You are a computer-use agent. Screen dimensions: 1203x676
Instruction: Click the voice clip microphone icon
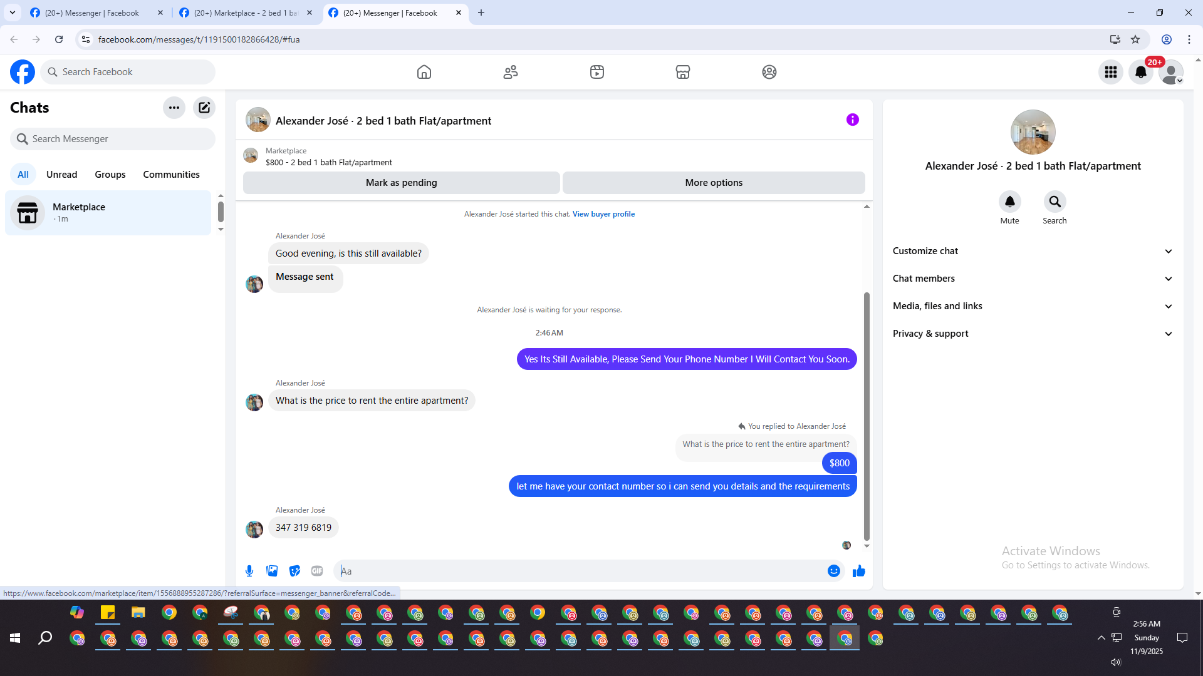click(249, 571)
